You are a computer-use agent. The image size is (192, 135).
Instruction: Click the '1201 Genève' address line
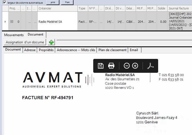(147, 122)
